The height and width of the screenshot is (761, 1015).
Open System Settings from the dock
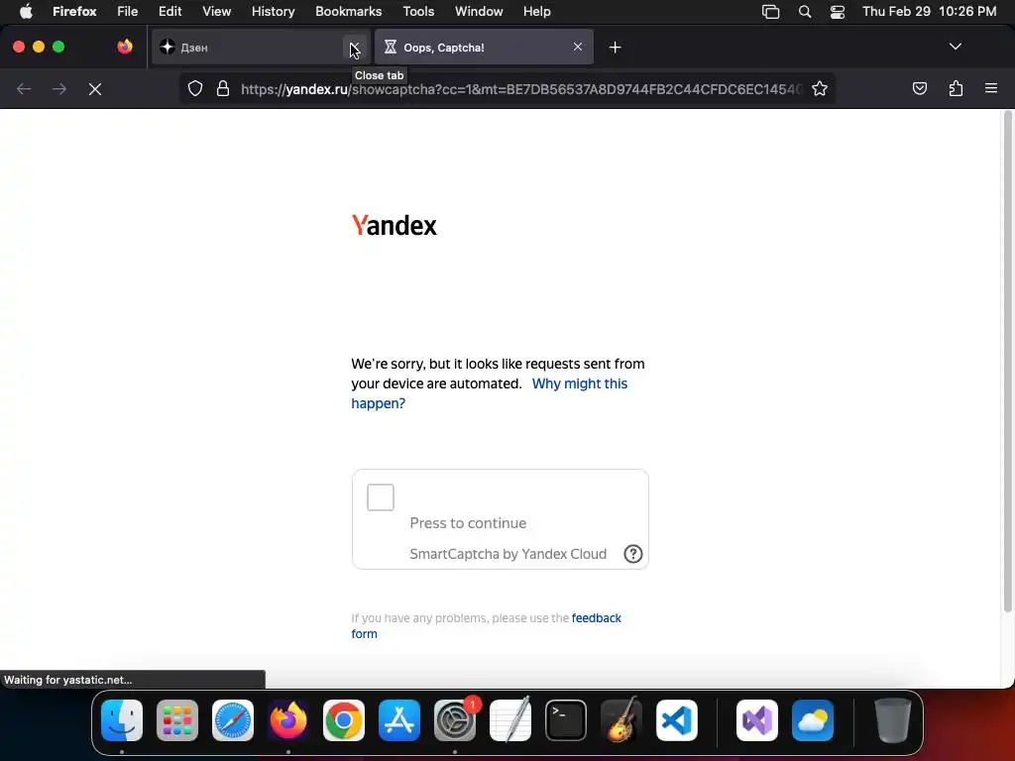[x=455, y=720]
